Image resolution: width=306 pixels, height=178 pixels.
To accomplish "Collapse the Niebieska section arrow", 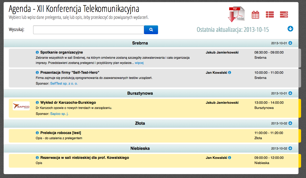I will tap(290, 148).
